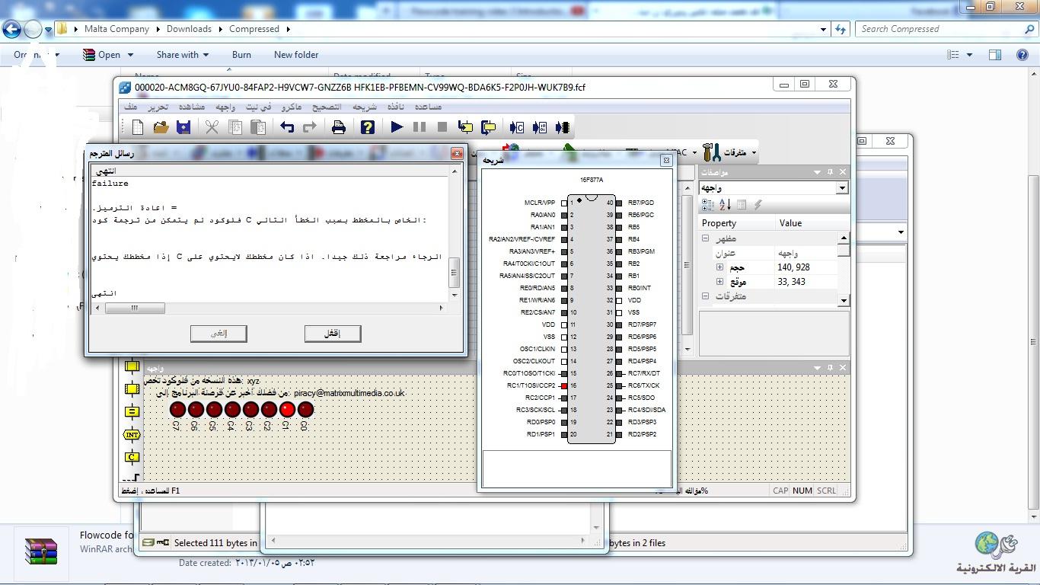The width and height of the screenshot is (1040, 585).
Task: Click the Compile to HEX icon
Action: click(x=540, y=127)
